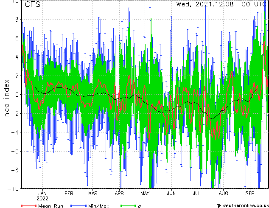Screen dimensions: 269x208
Task: Click the y-axis label '0'
Action: [17, 95]
